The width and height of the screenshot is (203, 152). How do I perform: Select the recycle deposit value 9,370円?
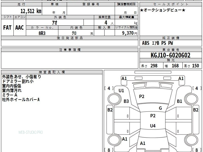point(130,33)
